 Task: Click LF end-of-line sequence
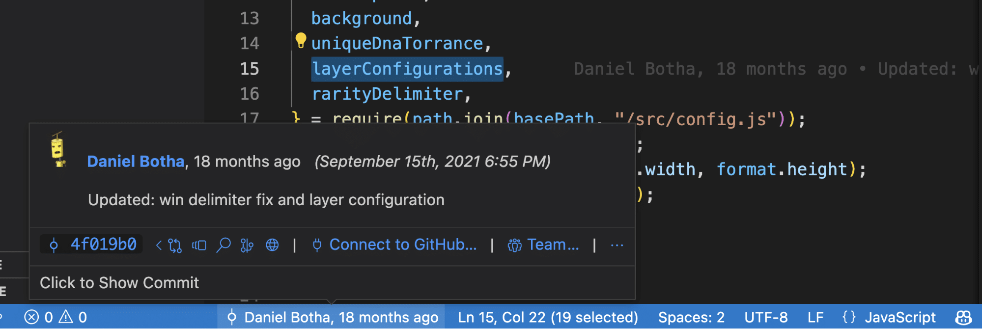point(815,317)
